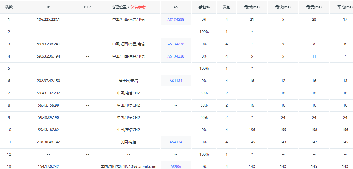Viewport: 353px width, 169px height.
Task: Select IP address 218.30.48.142
Action: 49,142
